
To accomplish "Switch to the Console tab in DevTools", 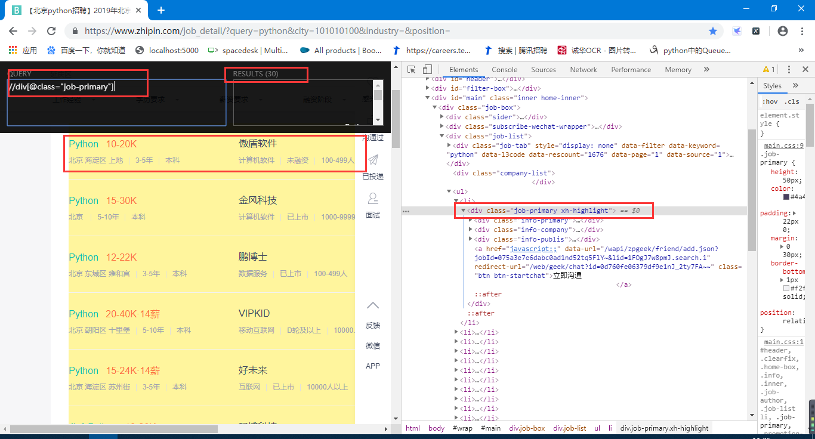I will pos(504,69).
